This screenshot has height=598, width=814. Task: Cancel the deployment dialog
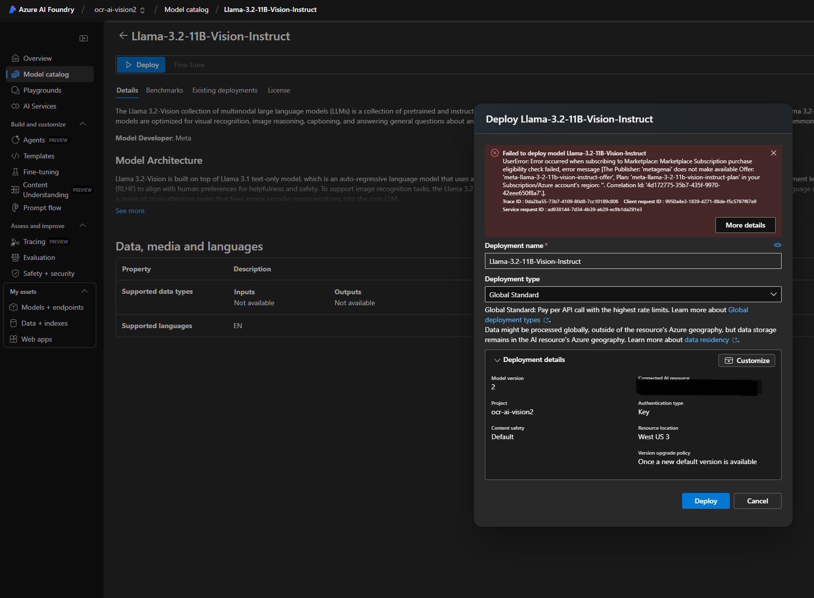click(x=757, y=501)
